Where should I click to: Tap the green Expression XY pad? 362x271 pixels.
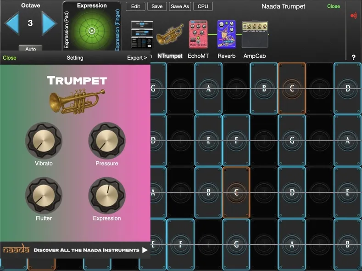pos(92,30)
